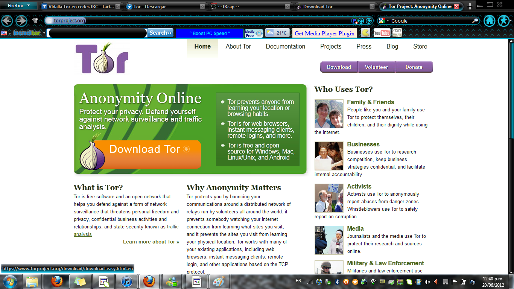This screenshot has width=514, height=289.
Task: Click the Bluetooth icon in system tray
Action: [338, 281]
